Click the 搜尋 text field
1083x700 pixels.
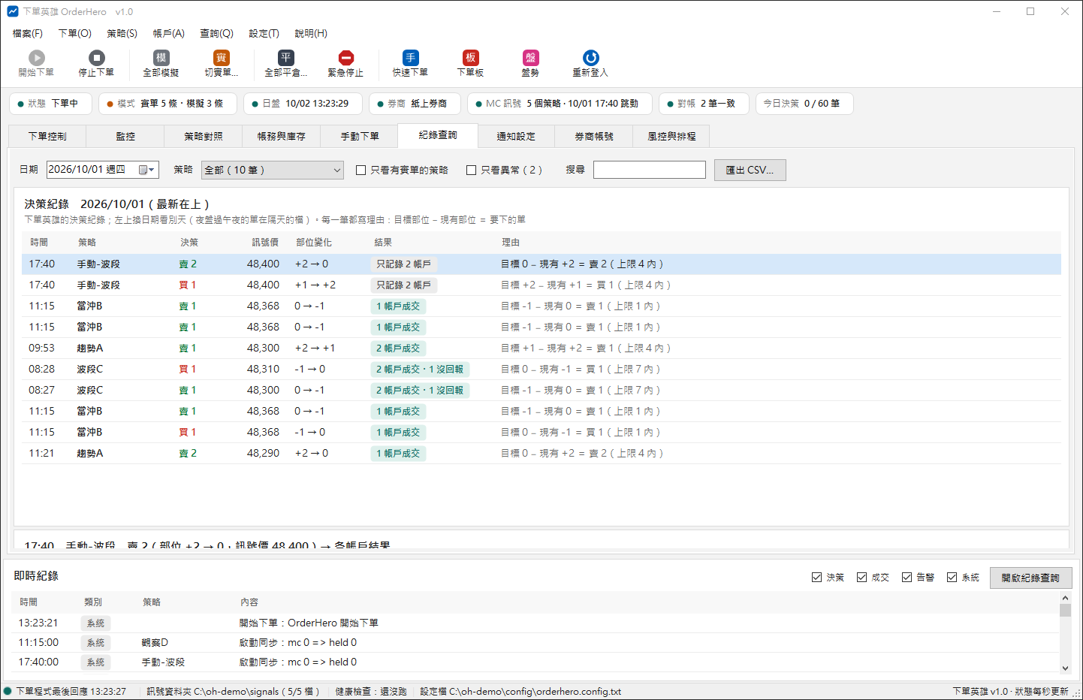[x=650, y=170]
